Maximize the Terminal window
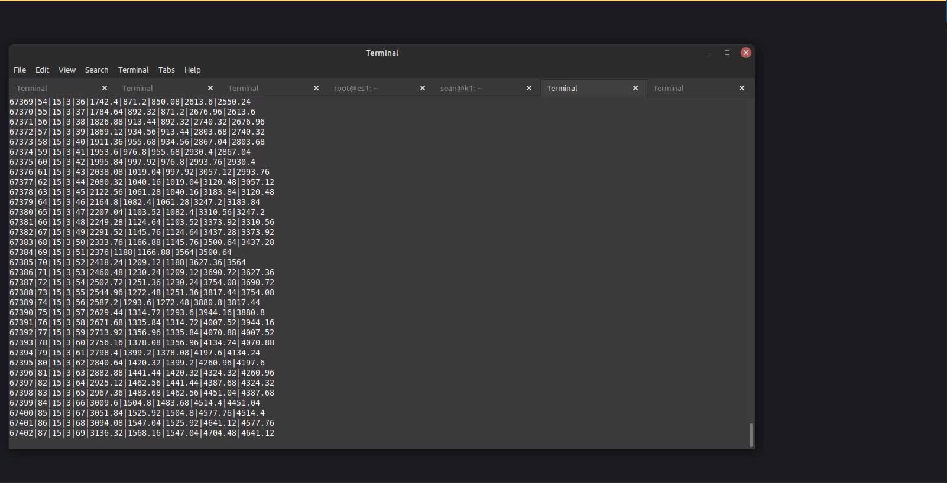This screenshot has height=483, width=947. 727,53
